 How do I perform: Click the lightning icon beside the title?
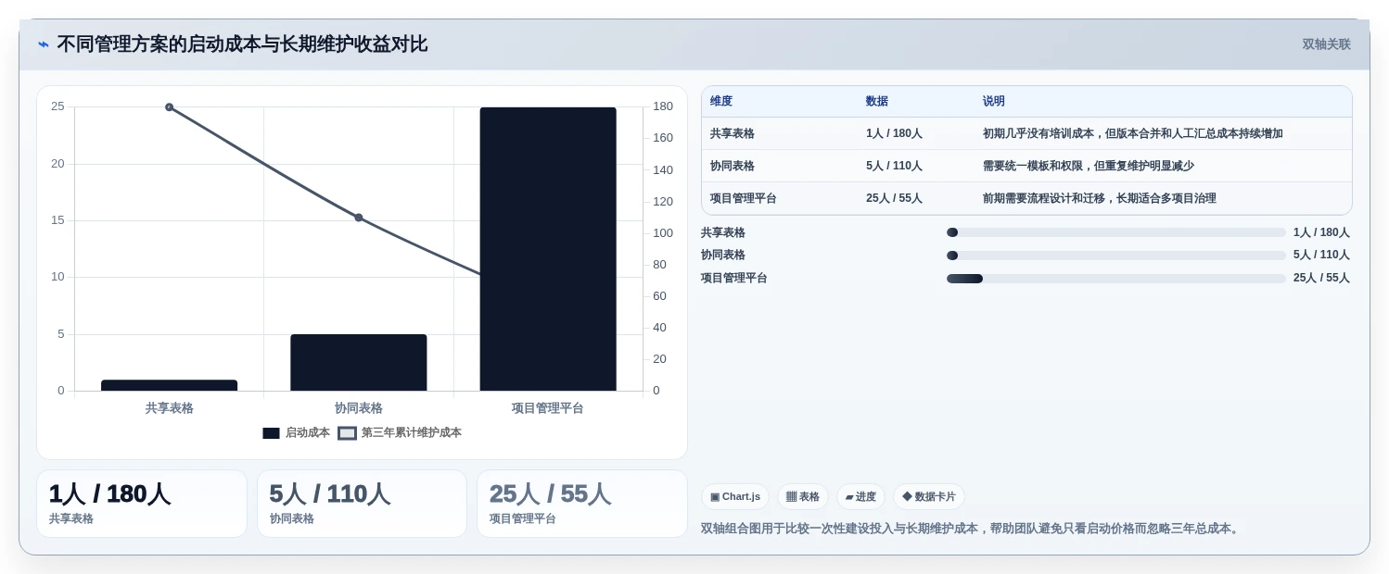click(x=44, y=44)
